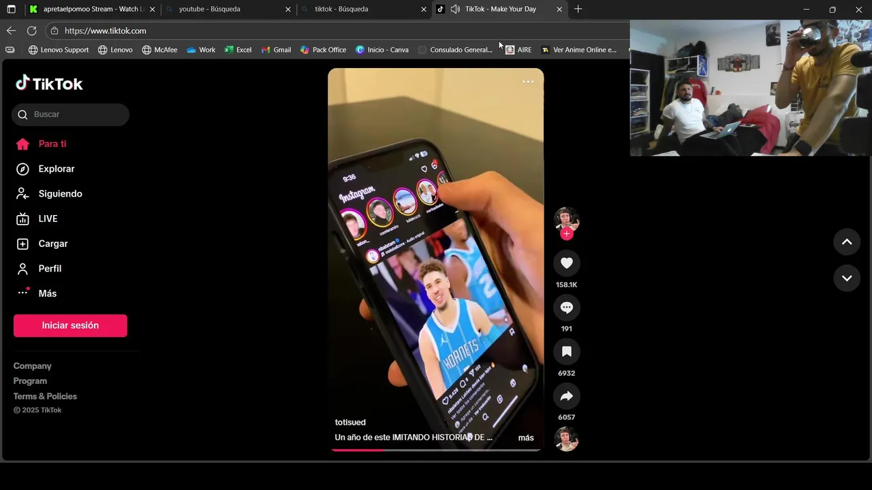Viewport: 872px width, 490px height.
Task: Open the Work bookmark
Action: [201, 50]
